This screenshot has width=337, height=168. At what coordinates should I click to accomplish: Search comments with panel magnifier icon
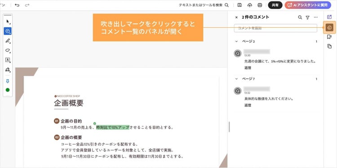pyautogui.click(x=300, y=17)
